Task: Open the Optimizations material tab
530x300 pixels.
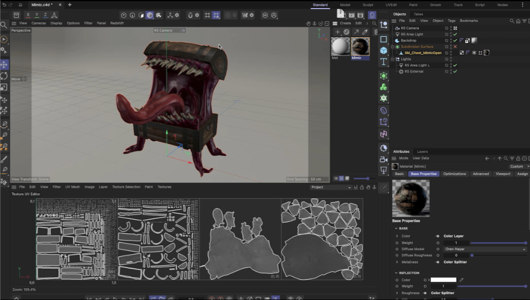Action: coord(454,174)
